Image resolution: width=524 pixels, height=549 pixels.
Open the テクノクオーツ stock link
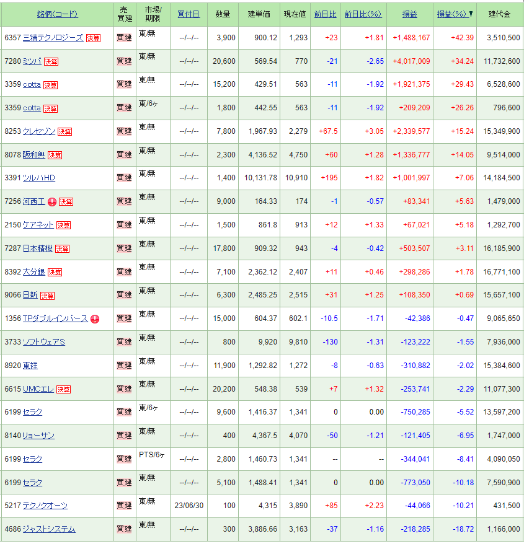[x=45, y=506]
